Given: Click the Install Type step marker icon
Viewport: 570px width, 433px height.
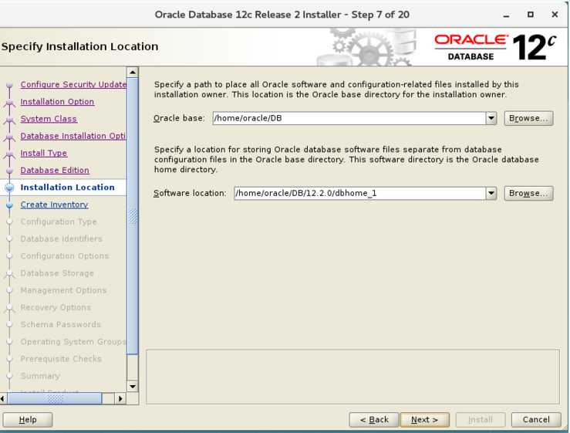Looking at the screenshot, I should click(10, 153).
